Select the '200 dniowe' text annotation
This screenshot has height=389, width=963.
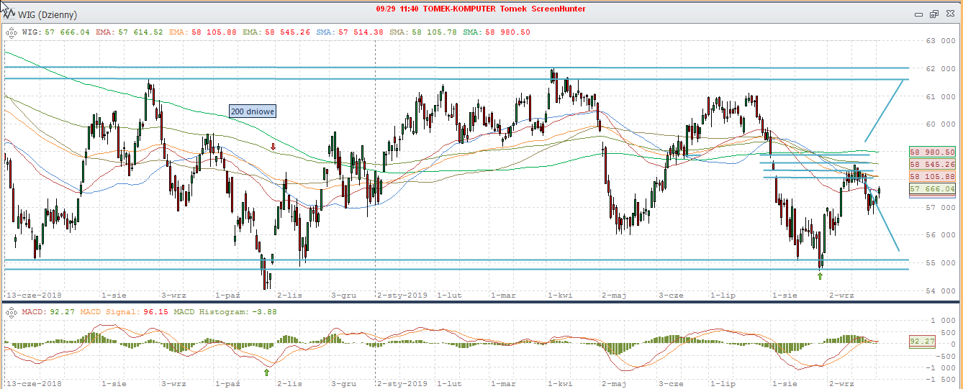(252, 111)
